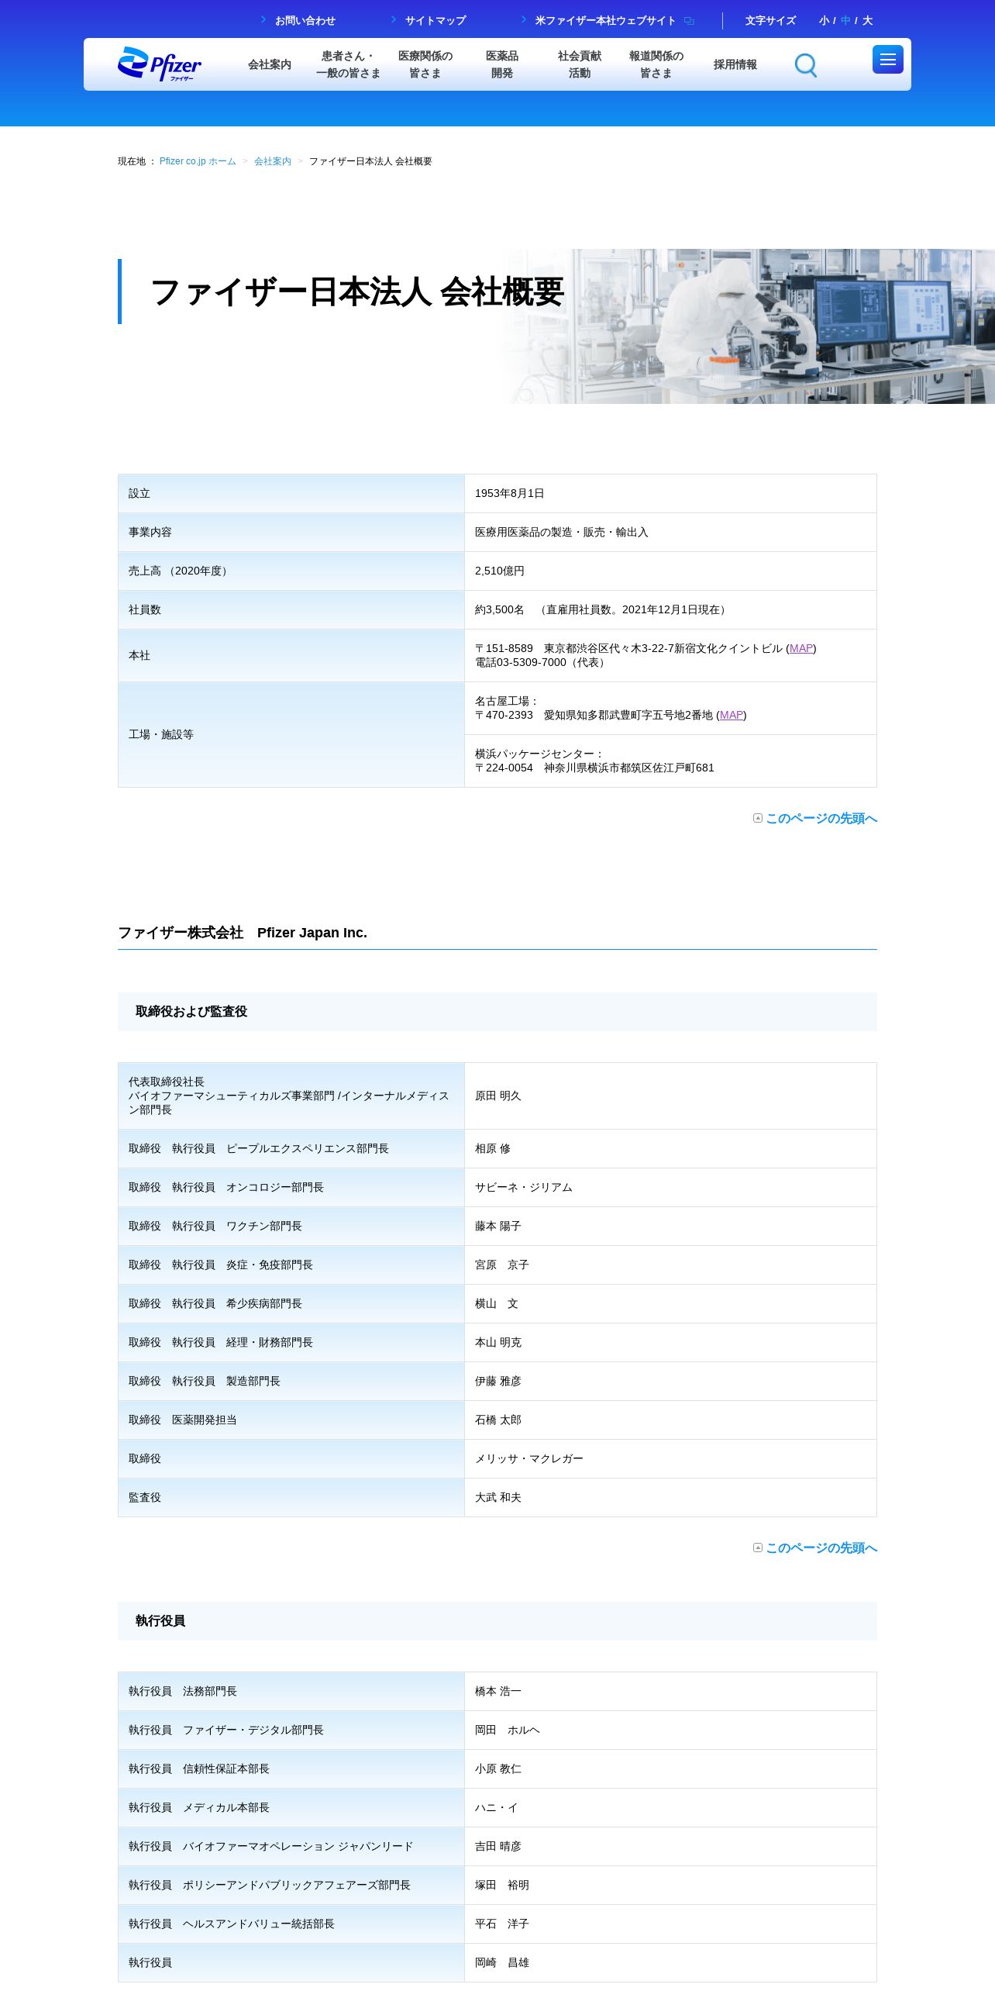Click 執行役員 メディカル本部長 role cell
The width and height of the screenshot is (995, 1991).
291,1807
